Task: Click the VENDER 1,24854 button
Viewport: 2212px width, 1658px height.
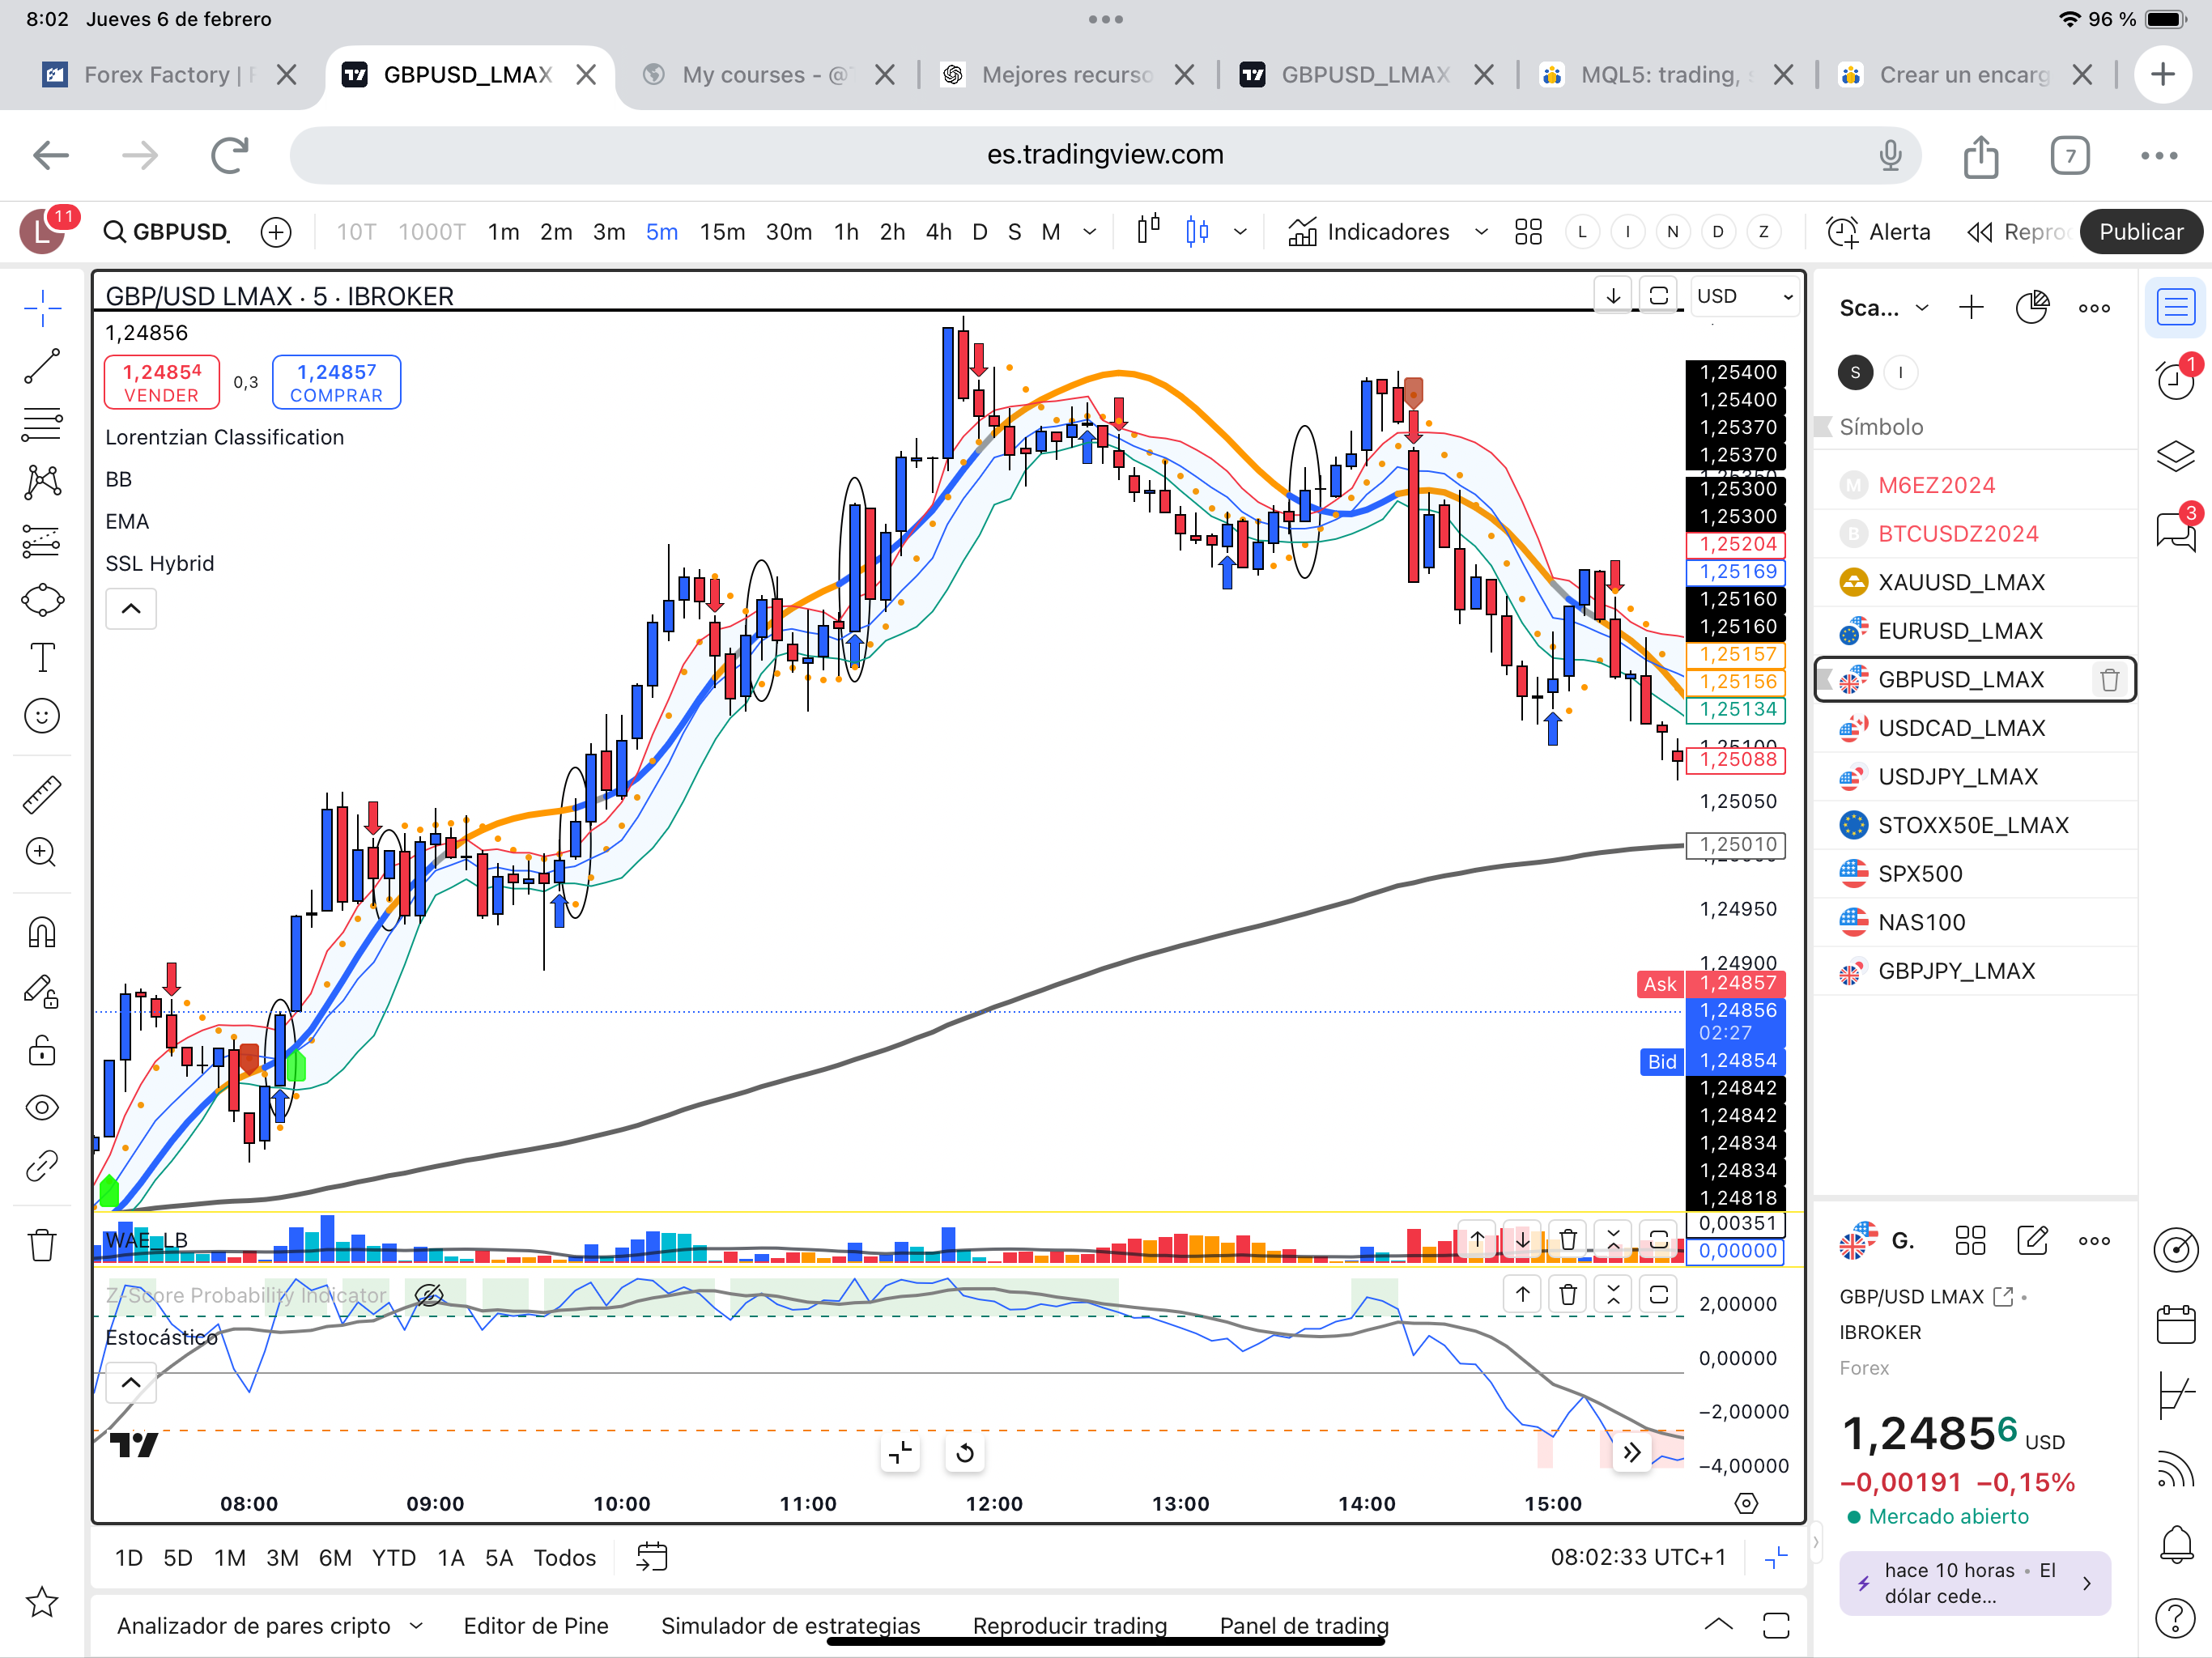Action: coord(162,382)
